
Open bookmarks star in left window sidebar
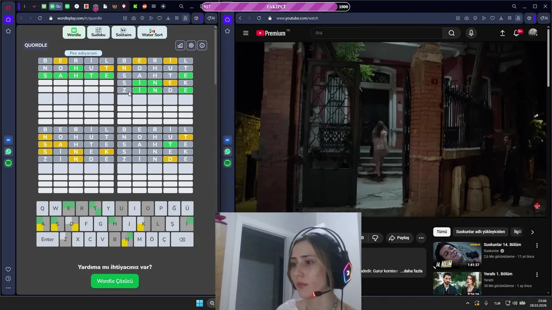(x=8, y=31)
